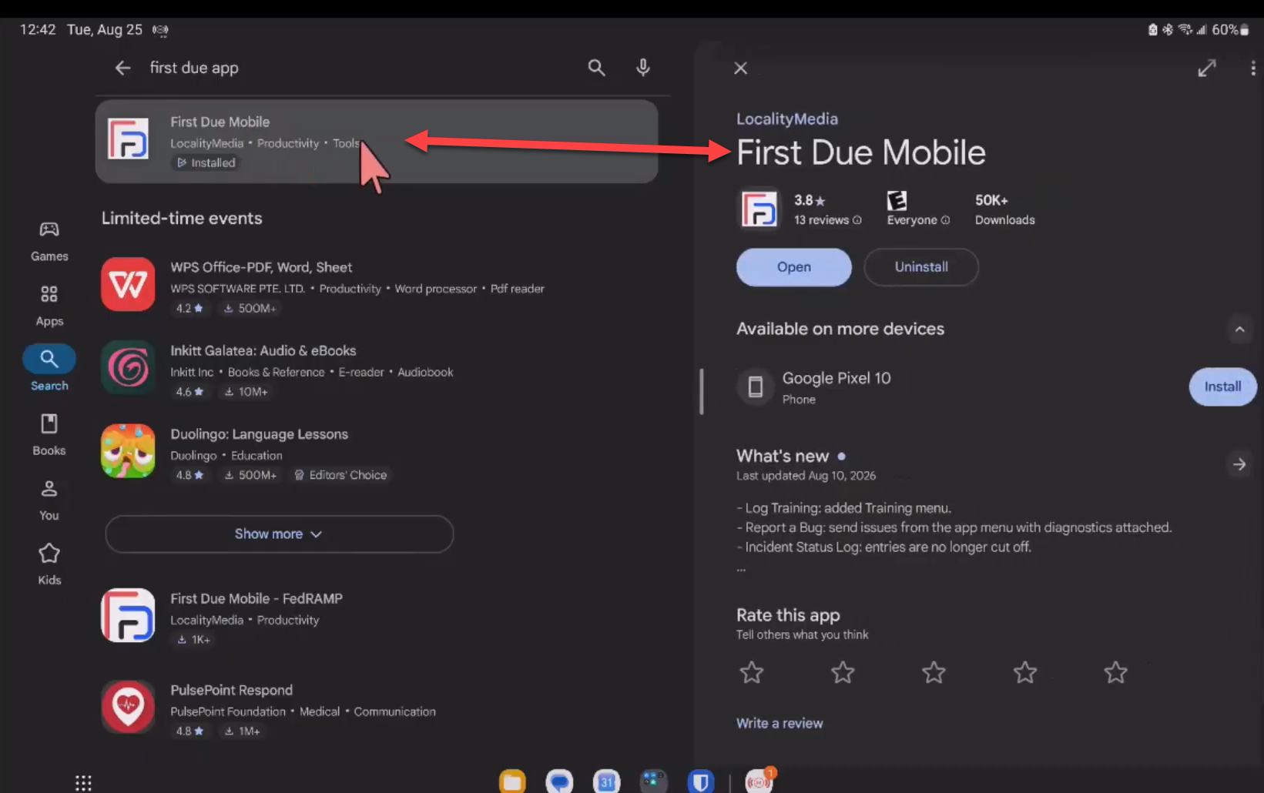Open the Duolingo app icon

point(128,451)
